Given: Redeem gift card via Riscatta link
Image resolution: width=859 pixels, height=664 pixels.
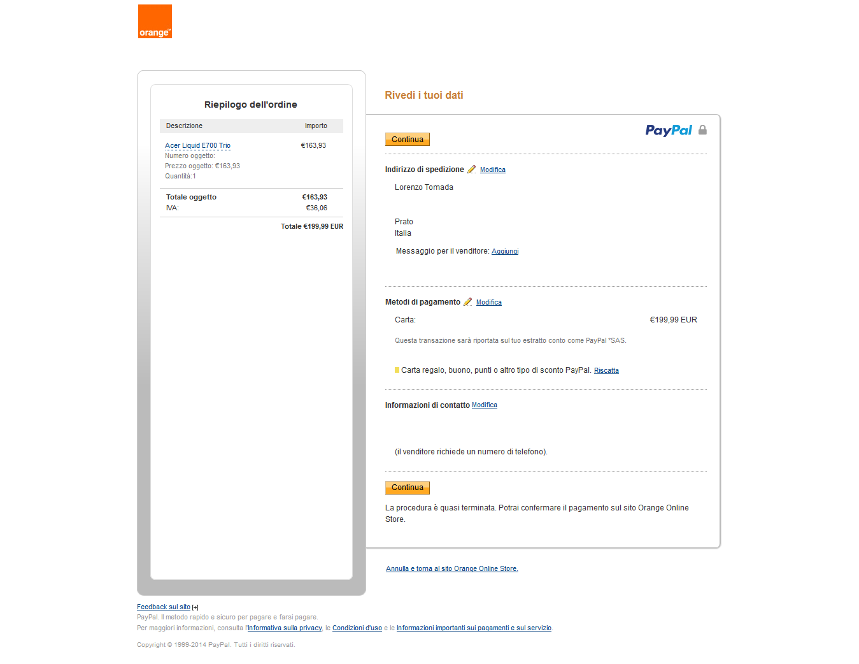Looking at the screenshot, I should coord(606,371).
